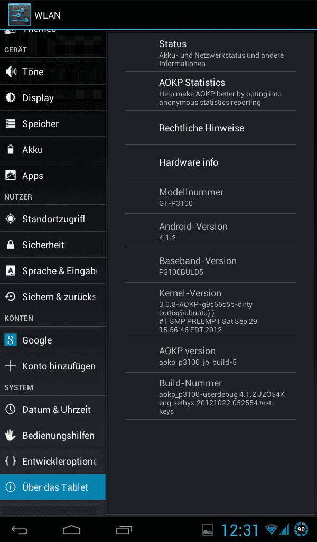
Task: Tap the Akku battery icon
Action: click(11, 149)
